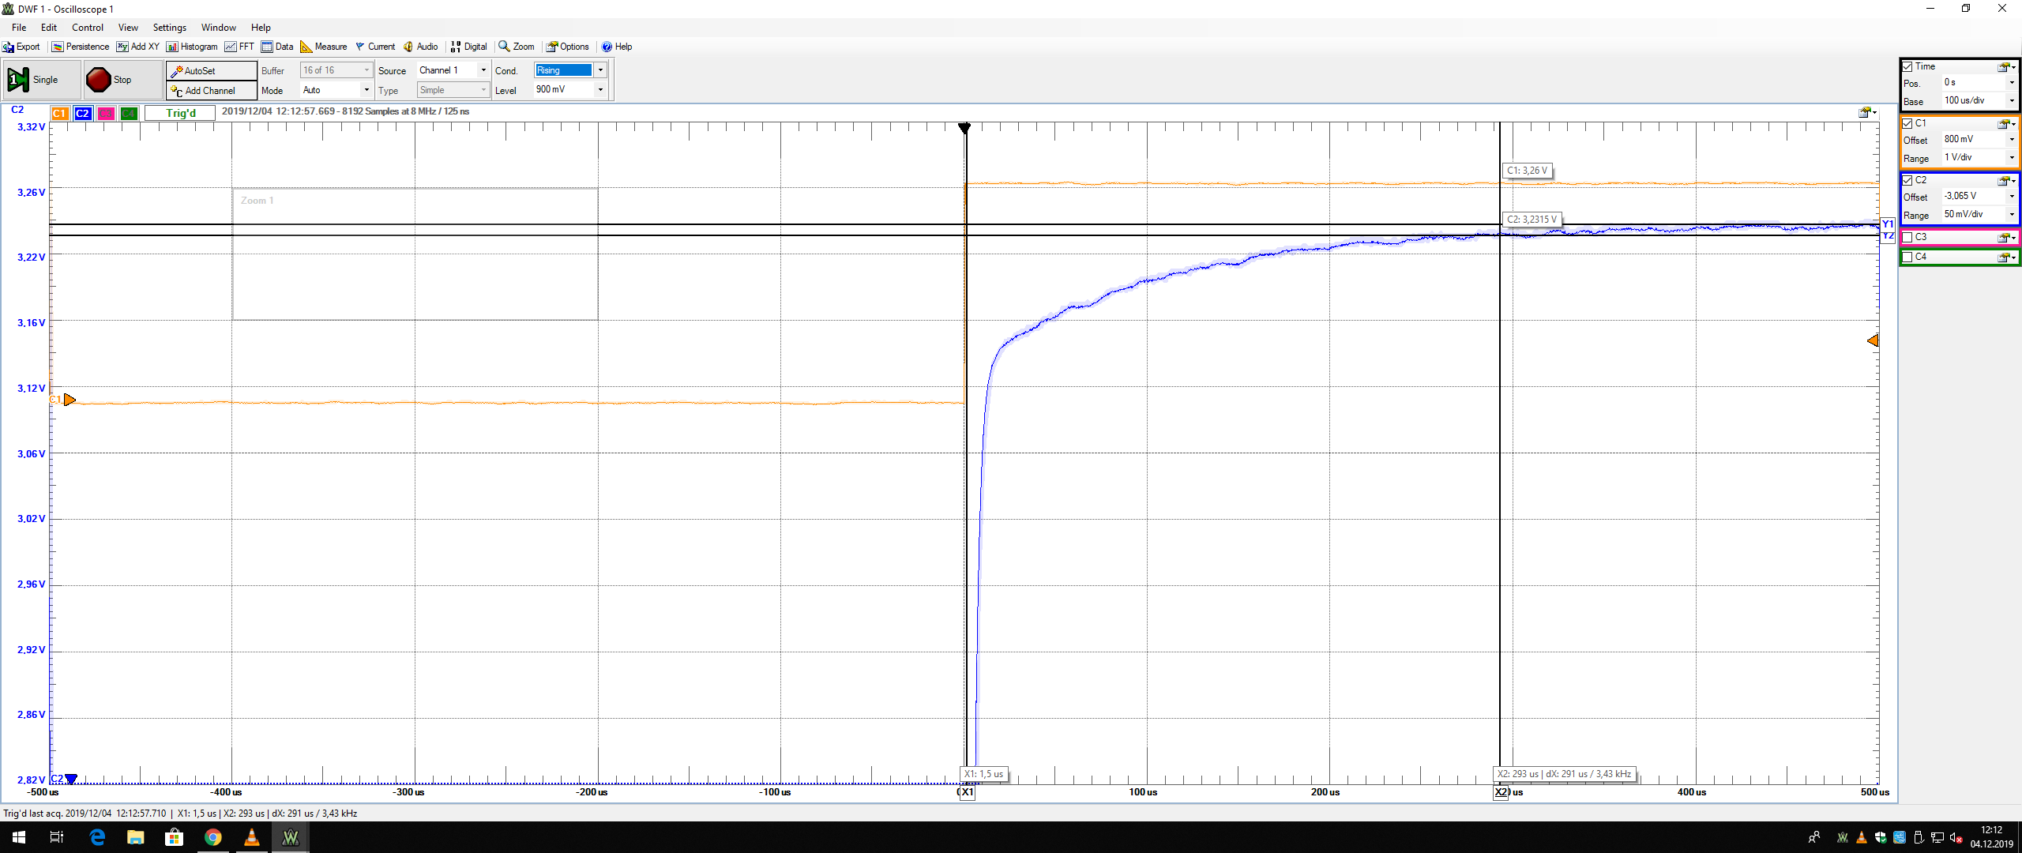The image size is (2022, 853).
Task: Uncheck the C1 channel checkbox
Action: [1907, 123]
